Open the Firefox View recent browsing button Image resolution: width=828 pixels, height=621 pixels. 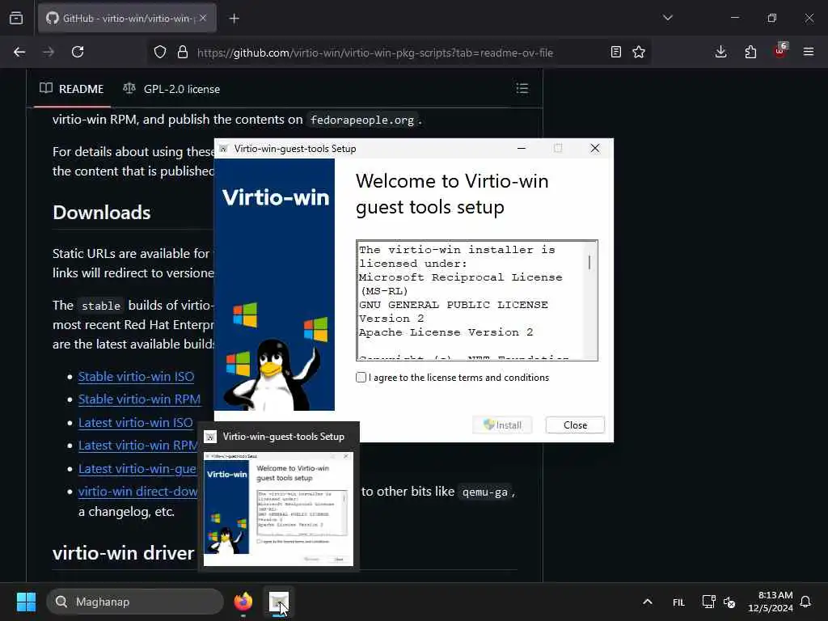pos(16,18)
